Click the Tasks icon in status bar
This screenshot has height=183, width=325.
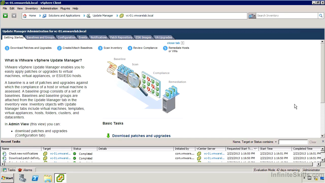pyautogui.click(x=4, y=170)
